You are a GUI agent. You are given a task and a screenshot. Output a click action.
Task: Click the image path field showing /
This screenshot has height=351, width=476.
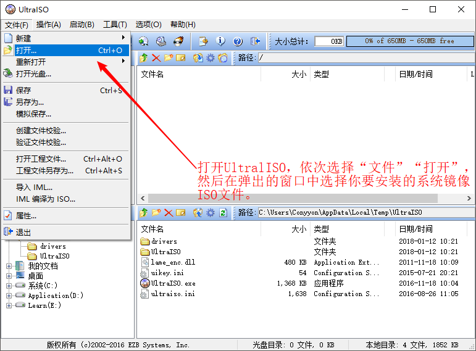[366, 57]
